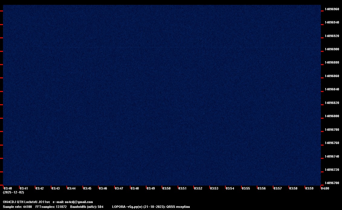Viewport: 342px width, 210px height.
Task: Click the 14096700 frequency label
Action: [332, 183]
